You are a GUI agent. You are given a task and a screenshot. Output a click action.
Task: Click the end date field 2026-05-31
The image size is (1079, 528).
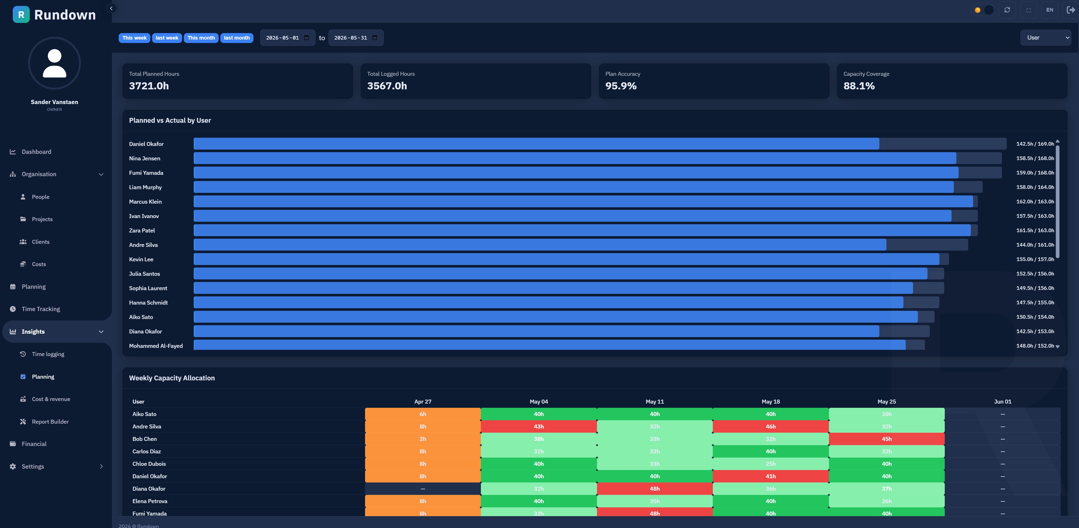[356, 38]
